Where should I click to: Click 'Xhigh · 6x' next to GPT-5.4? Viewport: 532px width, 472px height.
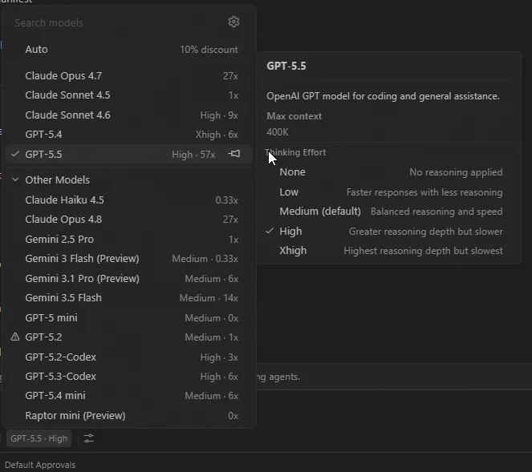pos(217,135)
